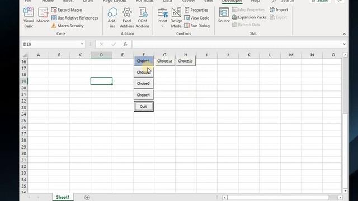
Task: Click the horizontal scrollbar thumb
Action: 279,197
